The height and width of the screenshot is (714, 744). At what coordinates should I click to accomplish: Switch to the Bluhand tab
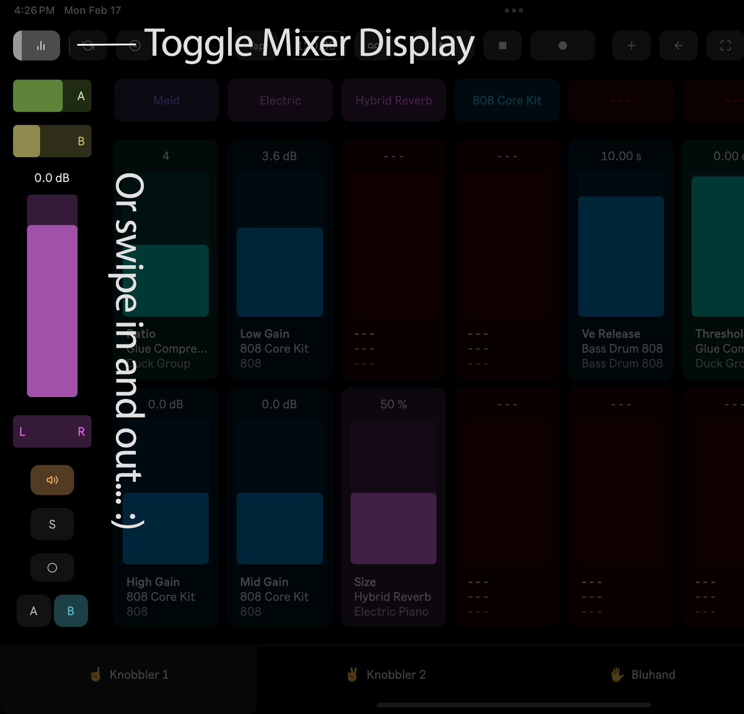(x=643, y=675)
